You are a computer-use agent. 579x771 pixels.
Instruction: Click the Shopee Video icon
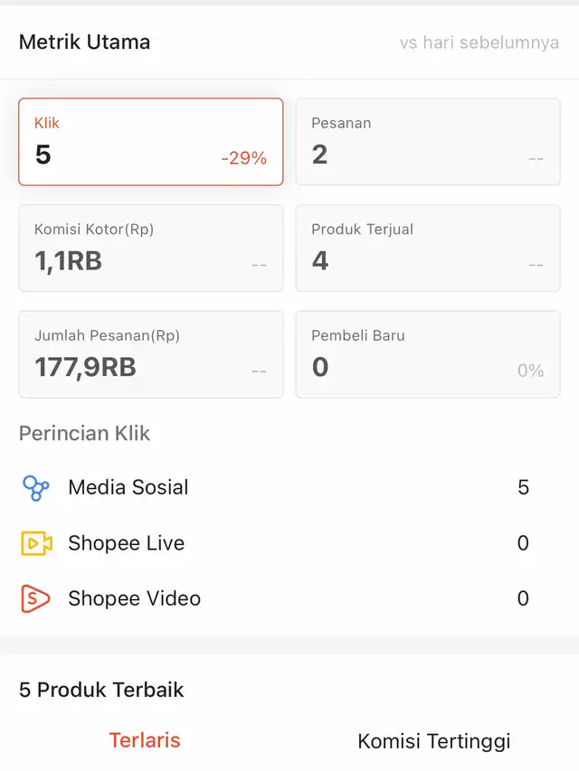click(35, 598)
